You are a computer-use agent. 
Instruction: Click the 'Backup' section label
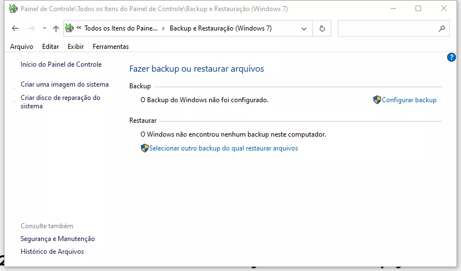point(140,86)
